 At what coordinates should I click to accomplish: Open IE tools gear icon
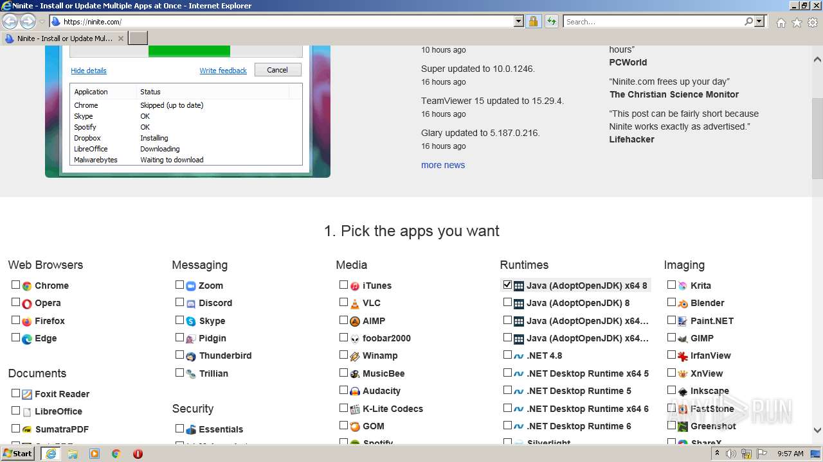[x=813, y=22]
